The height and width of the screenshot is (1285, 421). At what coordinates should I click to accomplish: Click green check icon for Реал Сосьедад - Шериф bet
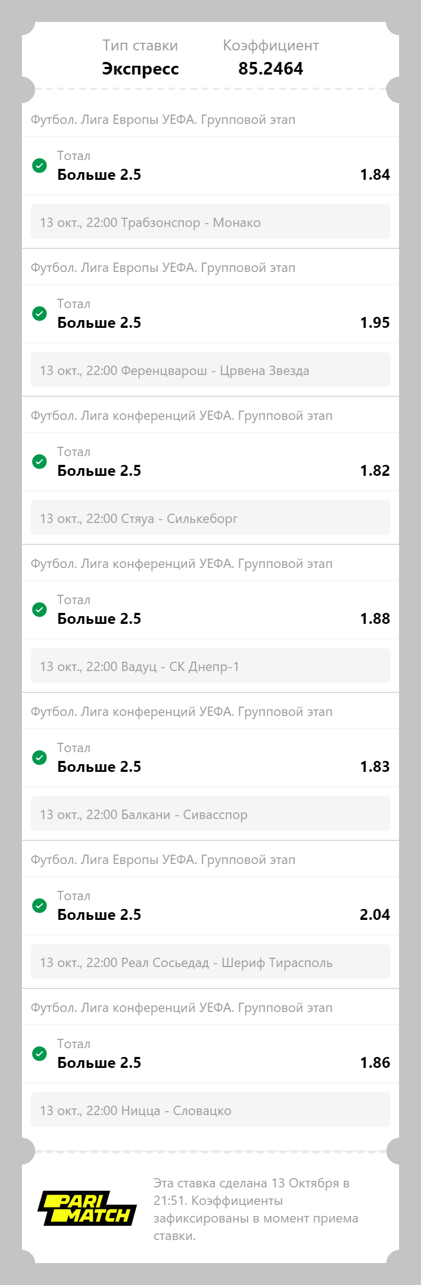coord(39,906)
